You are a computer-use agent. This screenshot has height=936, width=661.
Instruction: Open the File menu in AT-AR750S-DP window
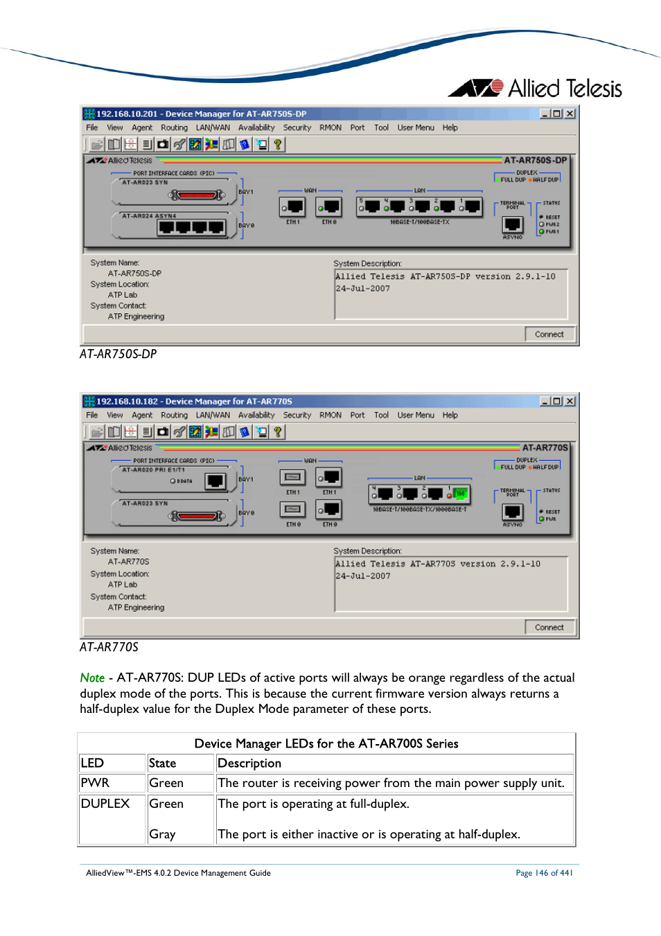tap(92, 127)
